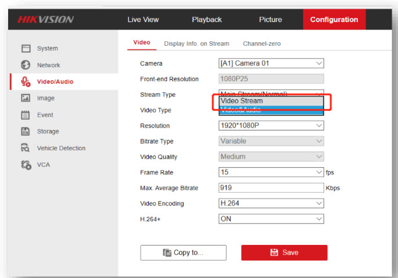Expand the Video Encoding dropdown
The image size is (398, 278).
[271, 204]
